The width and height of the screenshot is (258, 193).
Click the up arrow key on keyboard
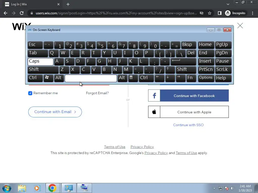[x=170, y=70]
